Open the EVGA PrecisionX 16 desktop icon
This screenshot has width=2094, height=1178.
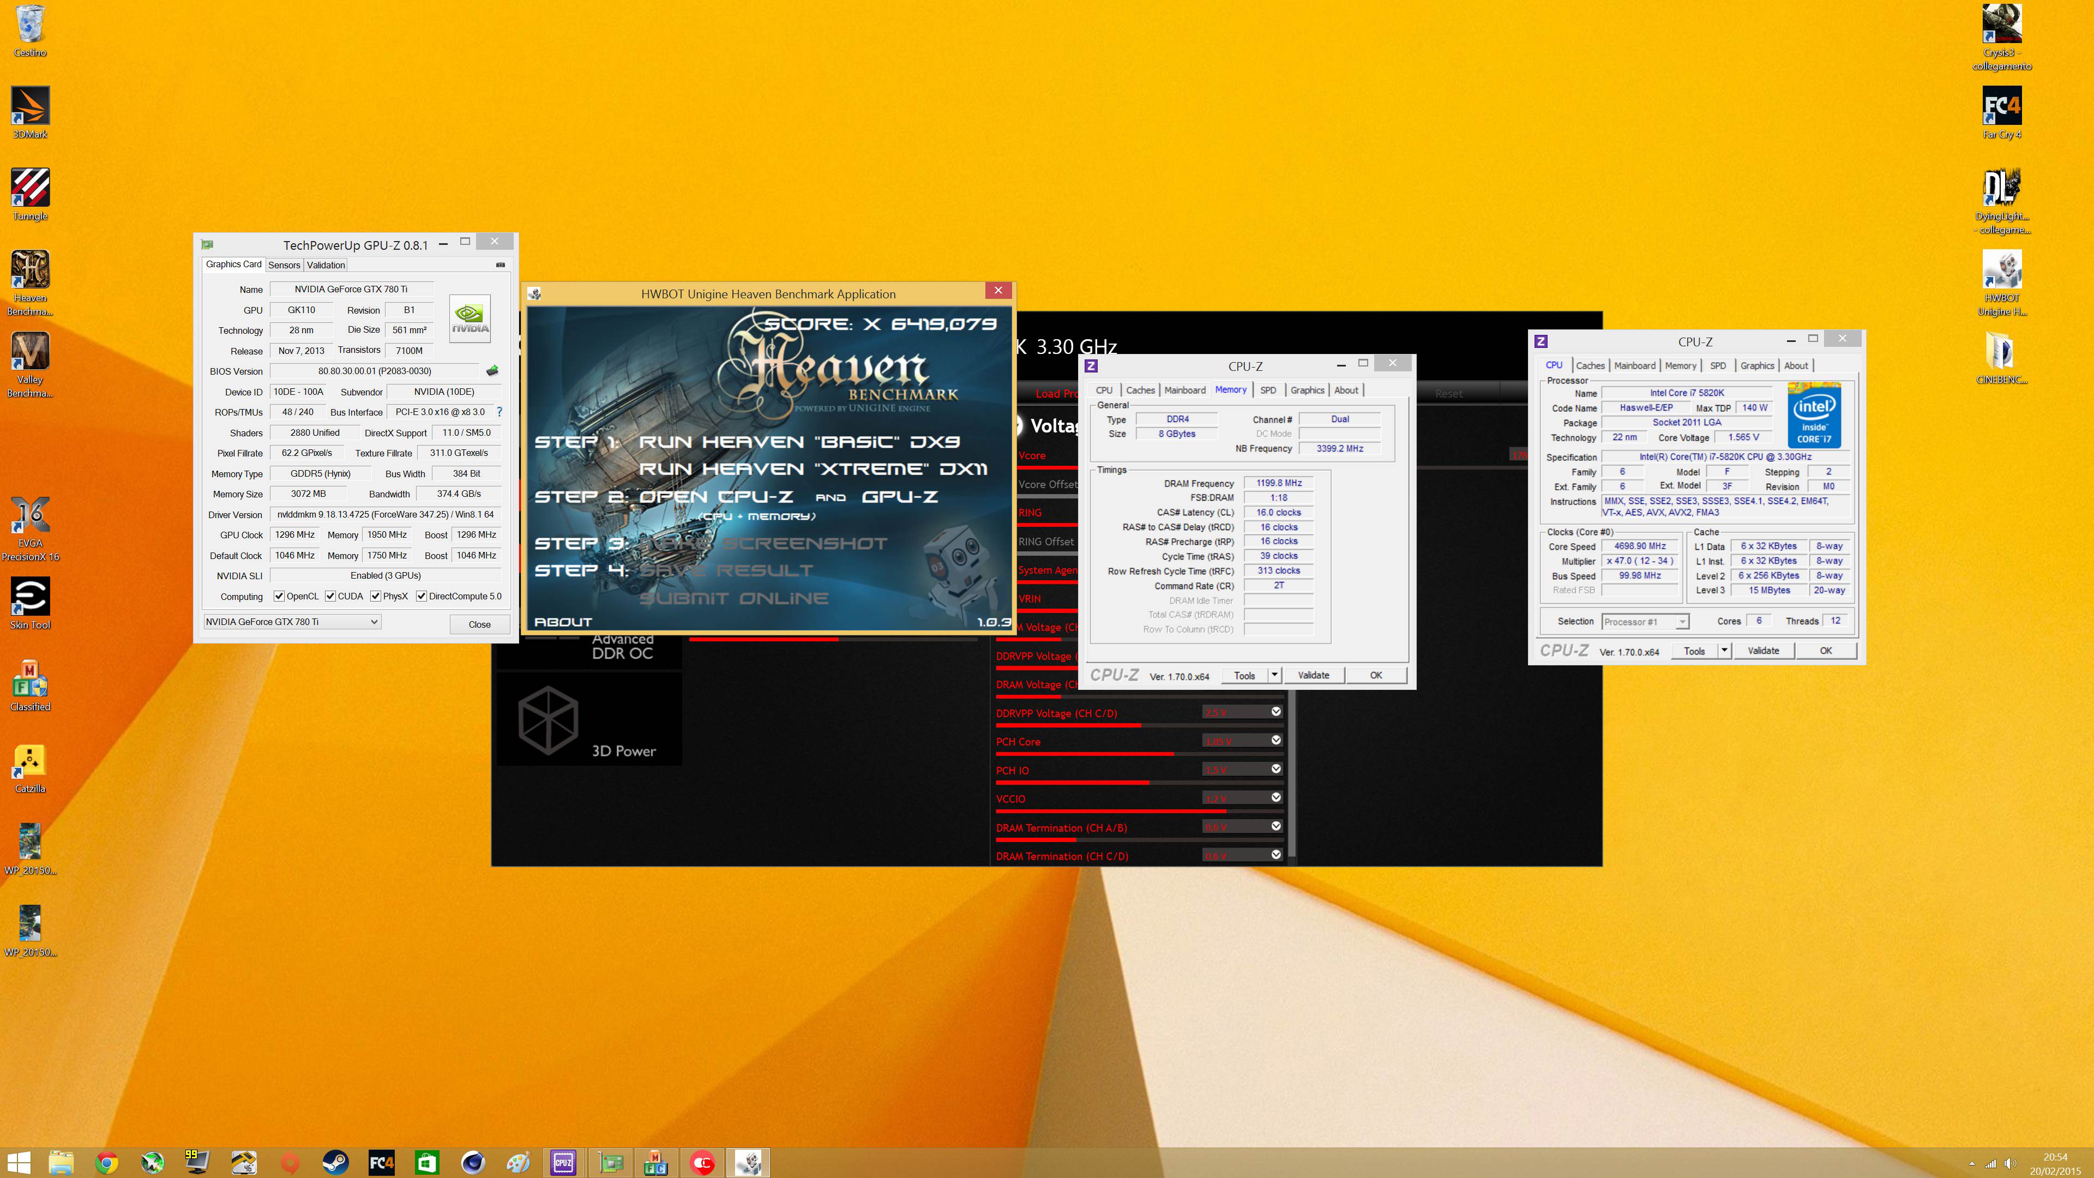click(30, 528)
